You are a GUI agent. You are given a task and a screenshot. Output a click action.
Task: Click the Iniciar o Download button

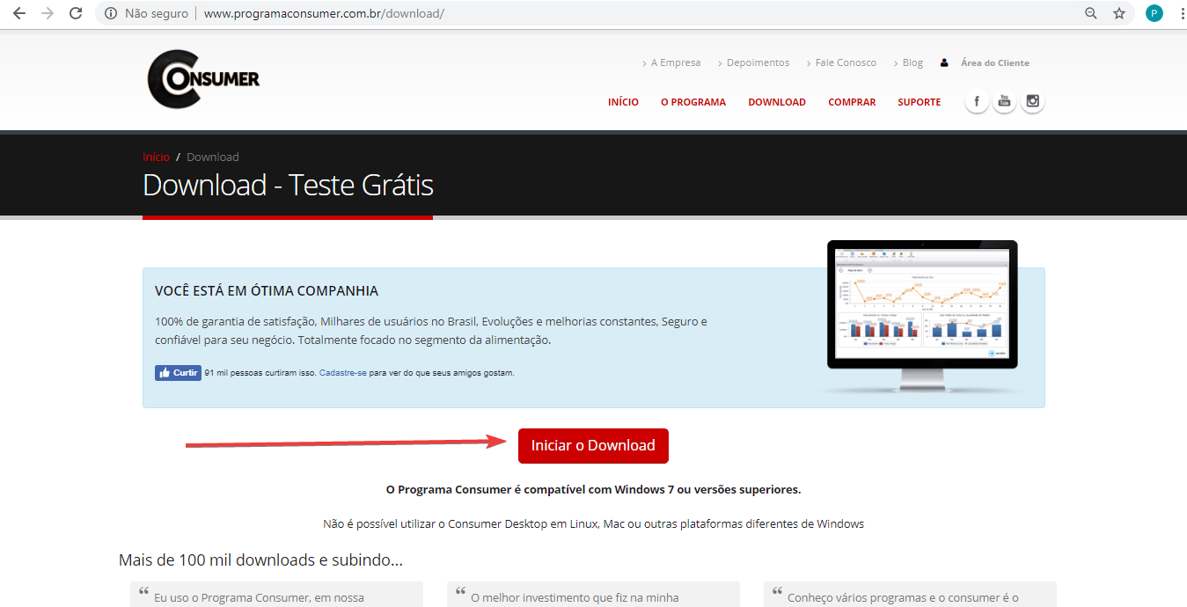[593, 446]
